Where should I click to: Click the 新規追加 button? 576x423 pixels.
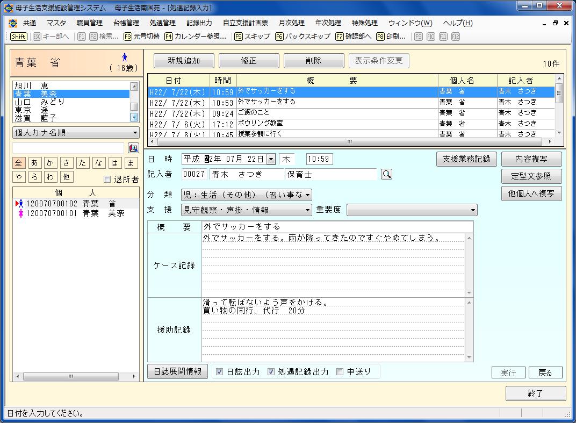184,61
